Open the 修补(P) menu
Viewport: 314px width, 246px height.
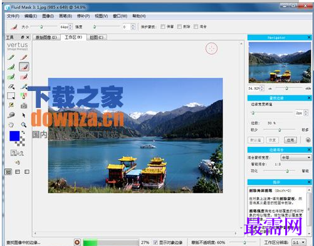[83, 16]
